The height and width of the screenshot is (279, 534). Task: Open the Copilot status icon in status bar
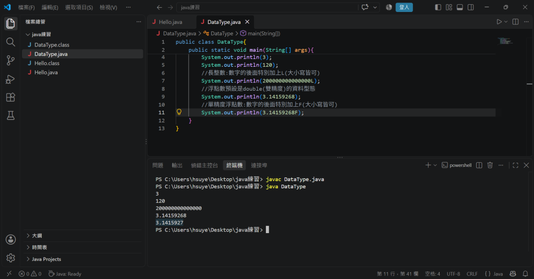pos(513,274)
